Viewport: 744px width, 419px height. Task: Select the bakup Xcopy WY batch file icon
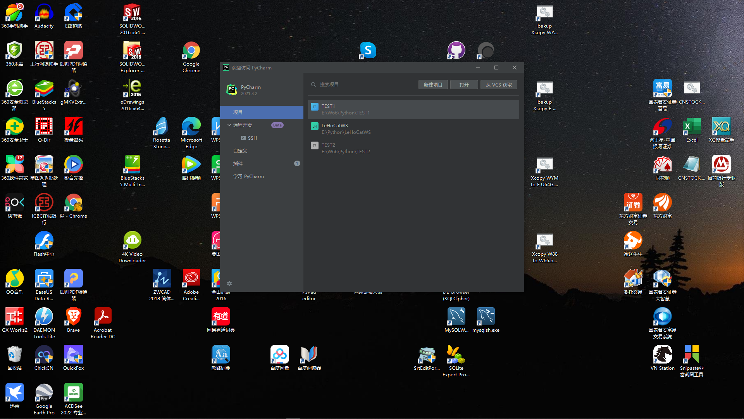545,19
